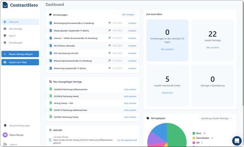Click the Verträge in Bearbeitung card

coord(213,86)
